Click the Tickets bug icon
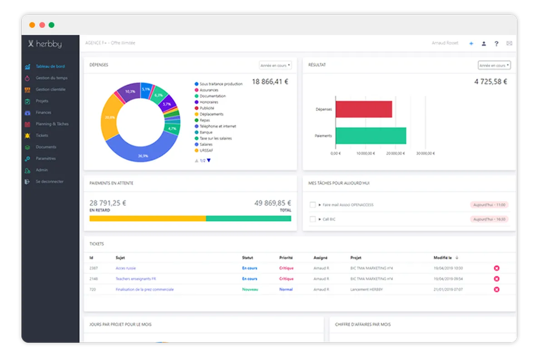545x357 pixels. (x=27, y=136)
